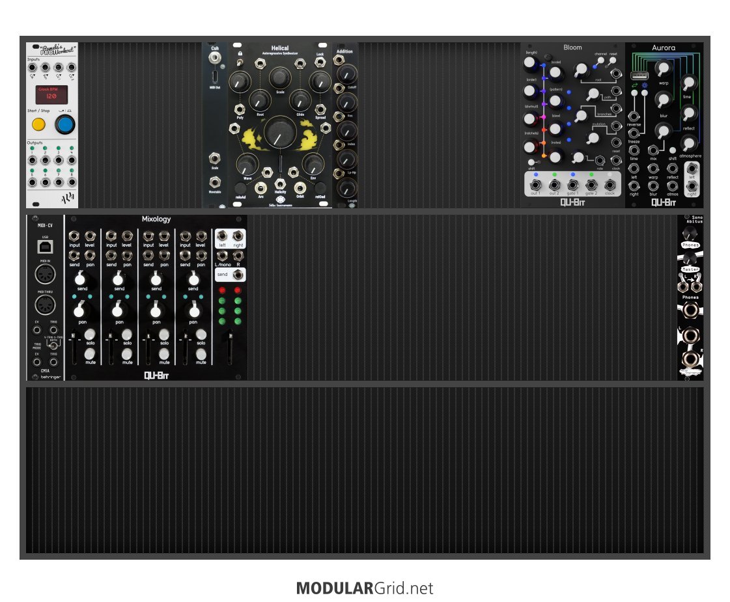Click the Helical Helicity jack
This screenshot has height=602, width=730.
(x=280, y=184)
